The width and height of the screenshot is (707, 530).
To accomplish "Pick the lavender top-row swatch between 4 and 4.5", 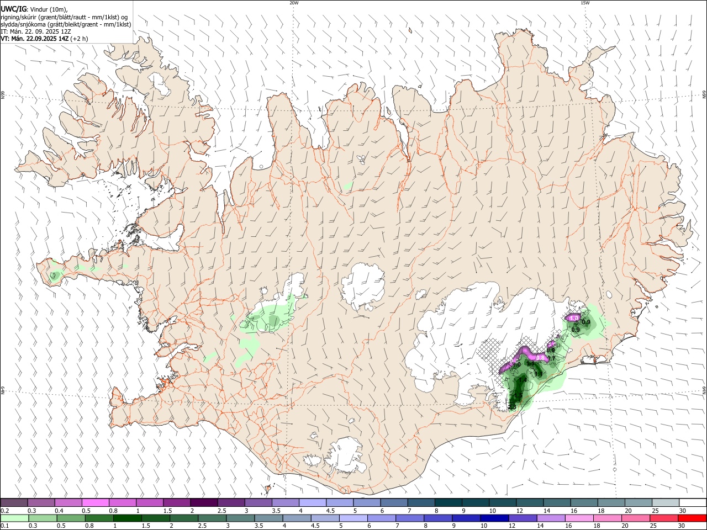I will pos(313,503).
